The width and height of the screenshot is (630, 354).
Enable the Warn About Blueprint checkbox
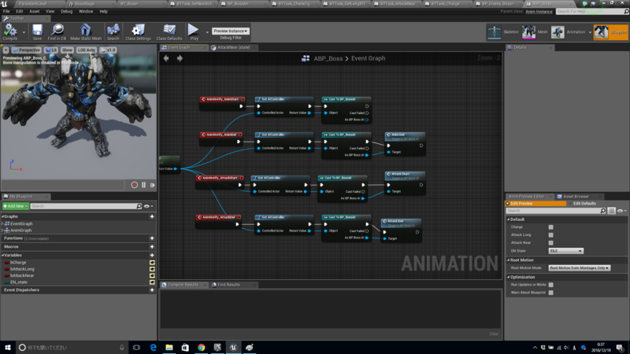point(550,293)
